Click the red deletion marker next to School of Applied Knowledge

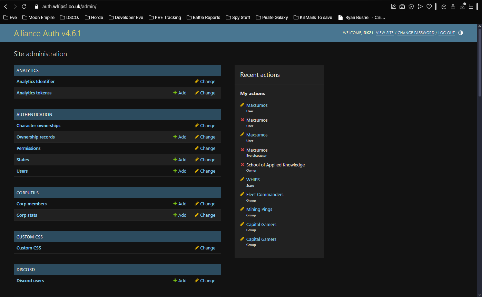point(242,165)
